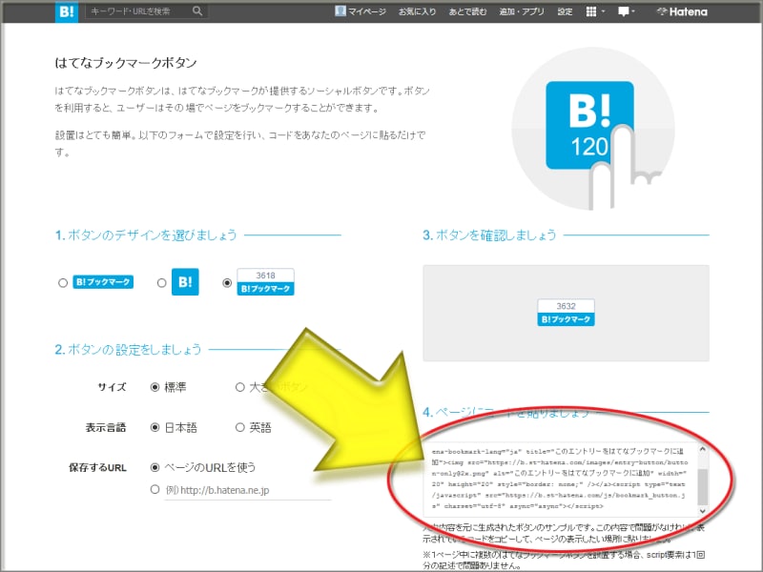The height and width of the screenshot is (572, 763).
Task: Open the お気に入り menu item
Action: [416, 12]
